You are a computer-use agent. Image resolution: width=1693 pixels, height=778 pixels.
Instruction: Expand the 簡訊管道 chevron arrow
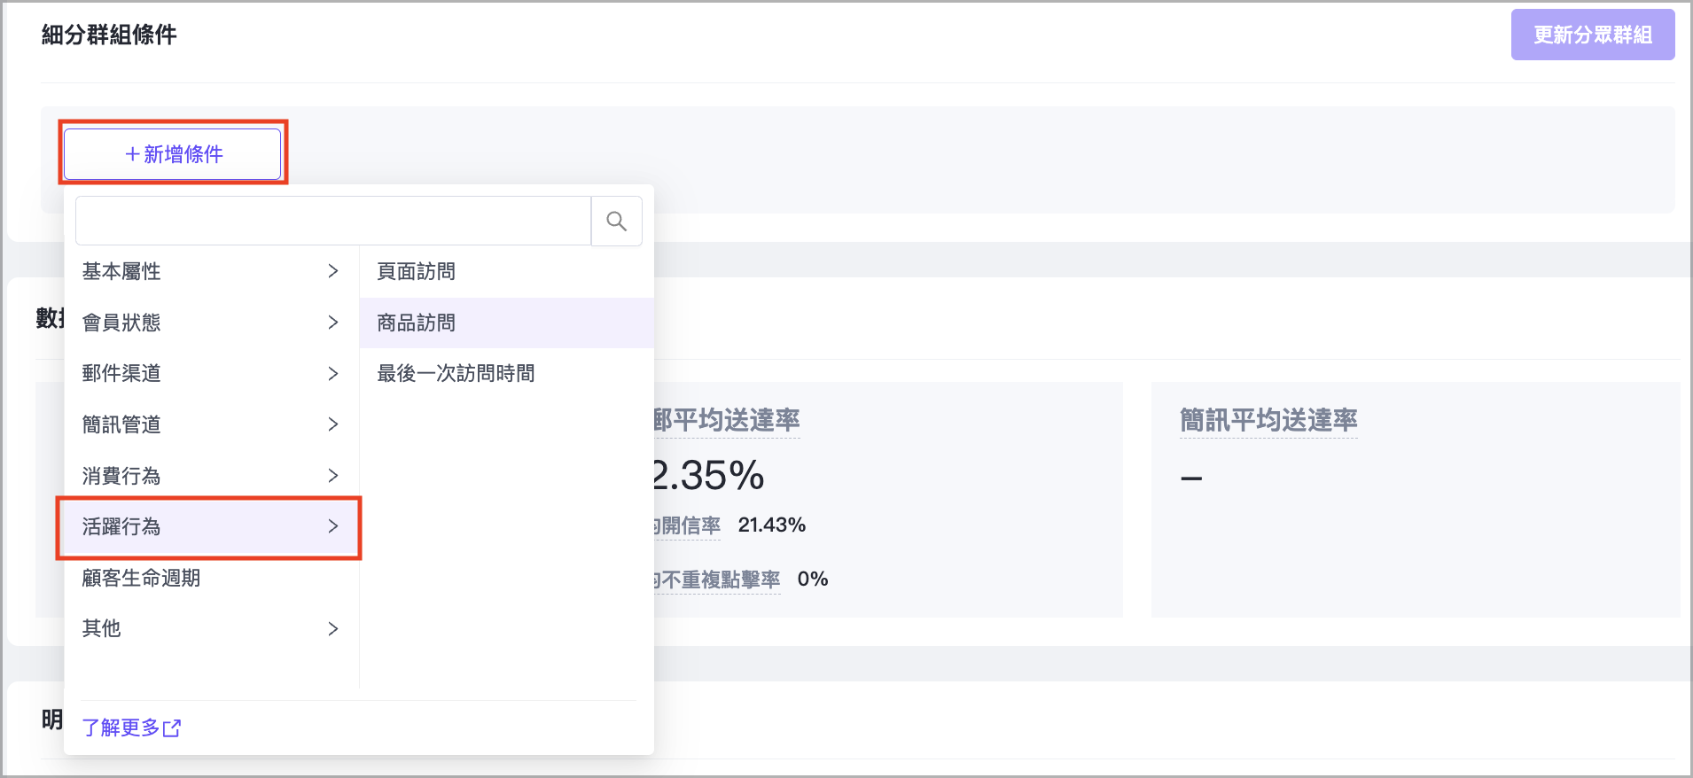333,424
